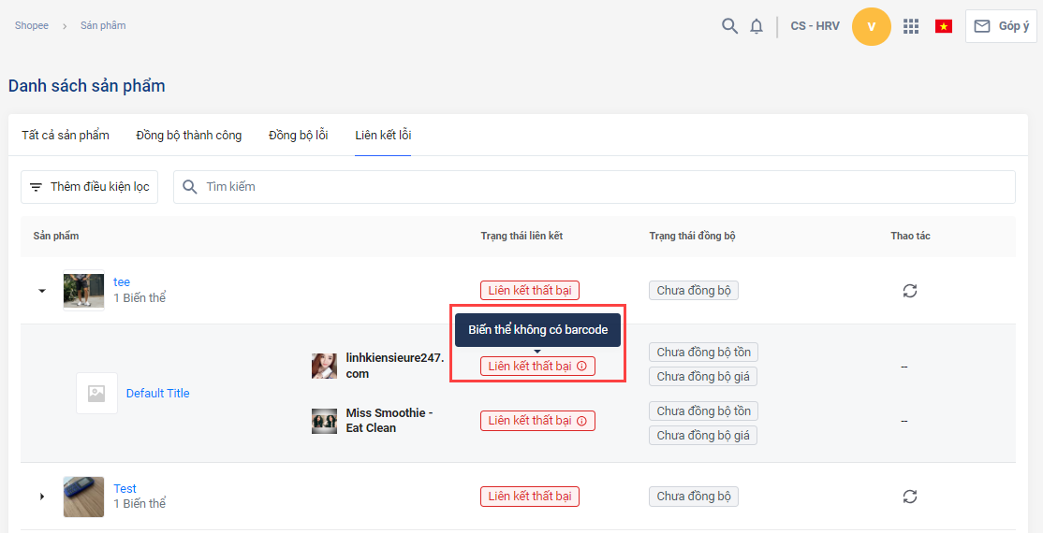Click Thao tác column header
Image resolution: width=1043 pixels, height=533 pixels.
pos(911,236)
